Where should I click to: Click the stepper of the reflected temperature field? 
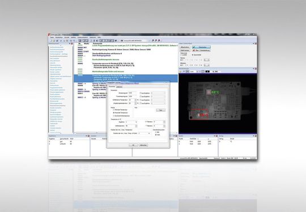tap(136, 100)
